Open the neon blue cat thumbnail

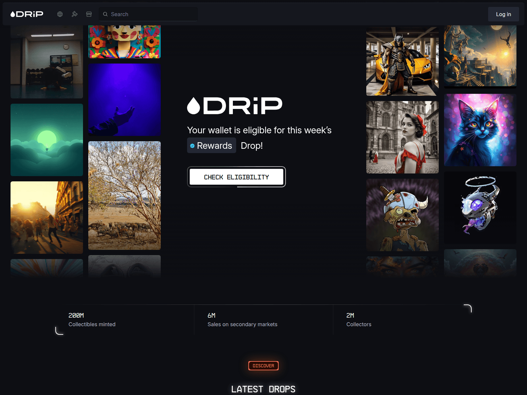coord(480,130)
